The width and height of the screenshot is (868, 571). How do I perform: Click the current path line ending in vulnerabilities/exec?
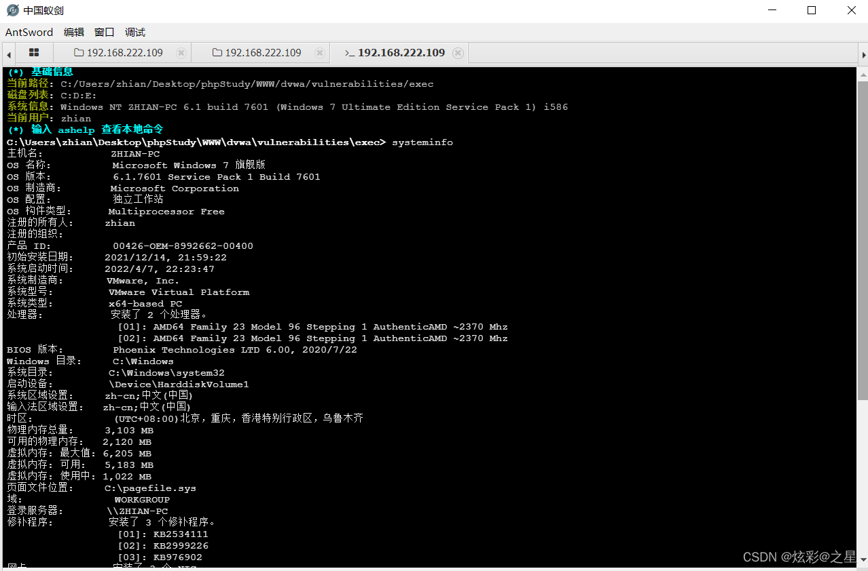tap(220, 84)
